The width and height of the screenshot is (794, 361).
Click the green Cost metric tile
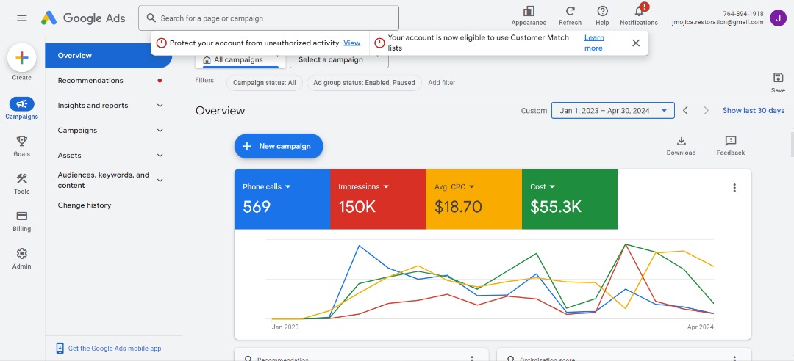[x=570, y=199]
